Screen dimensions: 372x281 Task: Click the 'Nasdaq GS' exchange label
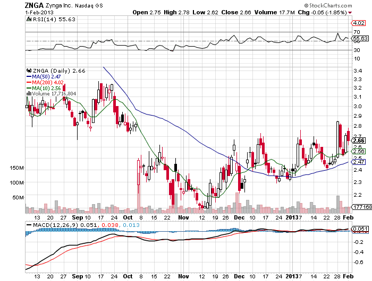point(89,6)
